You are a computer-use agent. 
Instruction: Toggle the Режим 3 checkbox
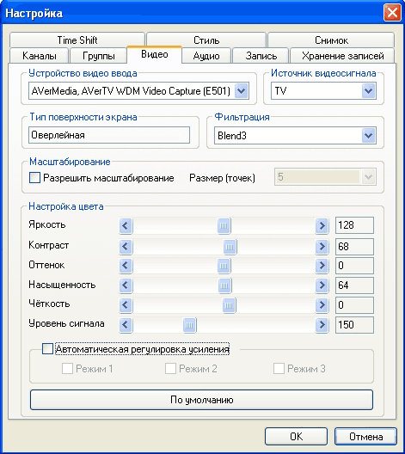click(x=279, y=369)
